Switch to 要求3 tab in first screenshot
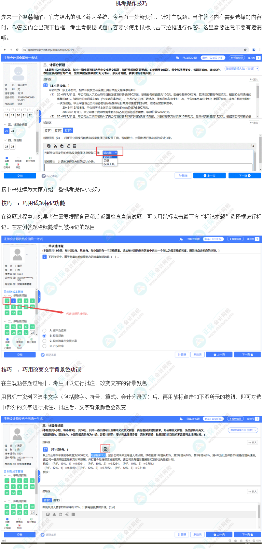Viewport: 263px width, 549px height. pos(68,130)
